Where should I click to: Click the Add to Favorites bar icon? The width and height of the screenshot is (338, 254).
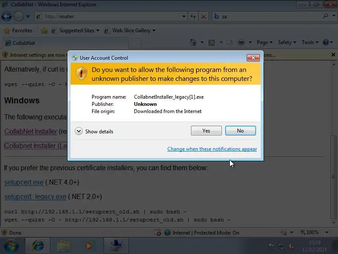pyautogui.click(x=44, y=30)
